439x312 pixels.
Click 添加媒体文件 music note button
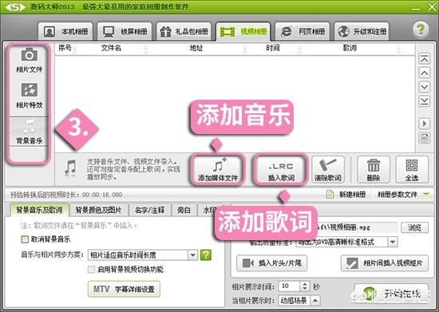click(218, 169)
